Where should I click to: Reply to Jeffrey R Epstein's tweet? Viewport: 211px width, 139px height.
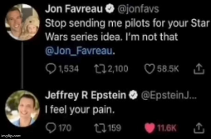pyautogui.click(x=50, y=128)
